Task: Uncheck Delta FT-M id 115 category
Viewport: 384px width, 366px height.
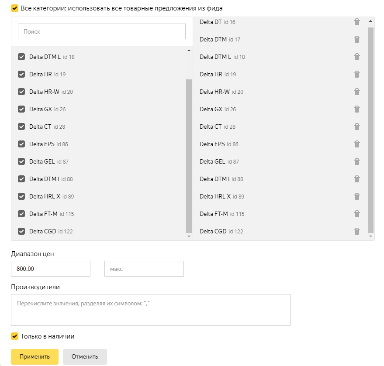Action: pyautogui.click(x=21, y=214)
